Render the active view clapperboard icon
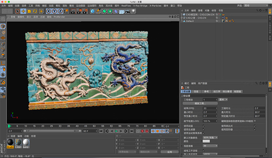The image size is (272, 158). pos(73,11)
